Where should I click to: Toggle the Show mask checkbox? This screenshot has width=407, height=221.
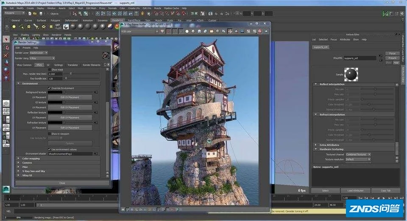click(x=49, y=70)
